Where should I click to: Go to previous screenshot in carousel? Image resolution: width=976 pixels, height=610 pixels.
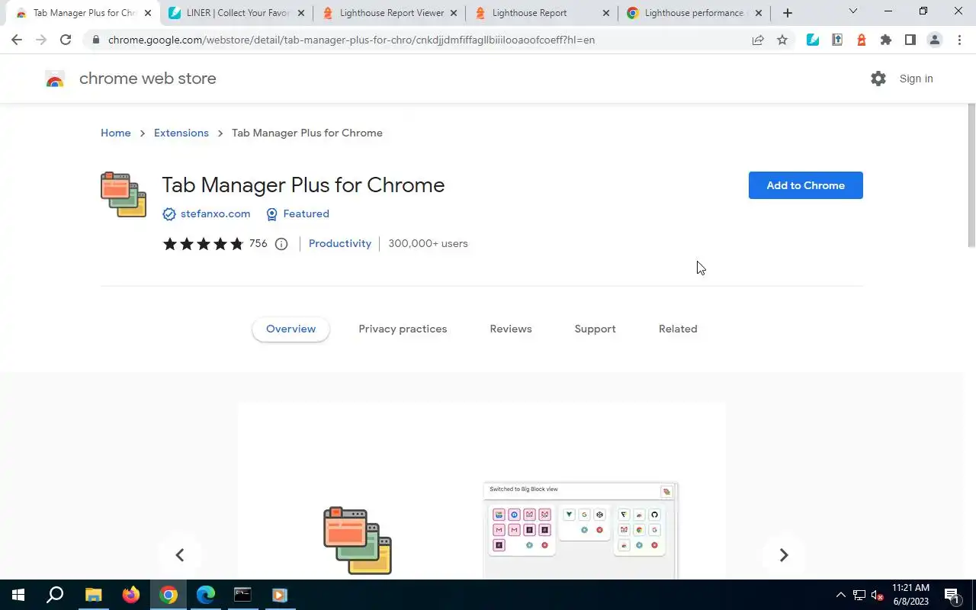click(180, 555)
